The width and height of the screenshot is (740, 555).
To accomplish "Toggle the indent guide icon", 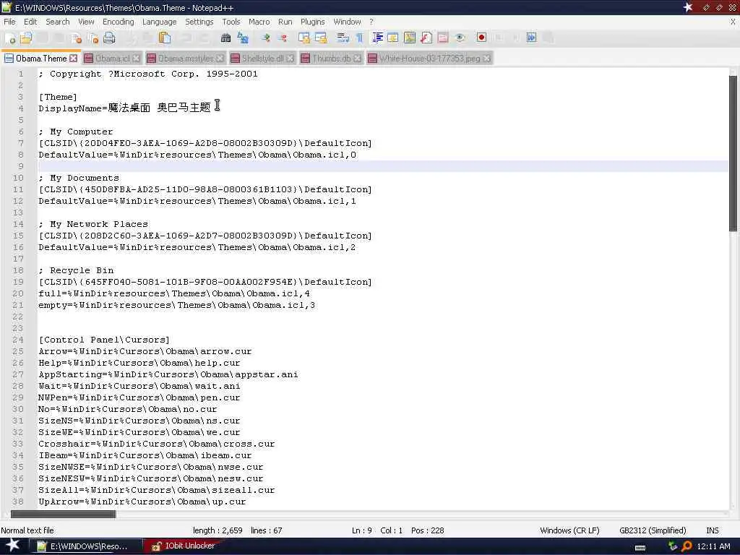I will (x=377, y=38).
